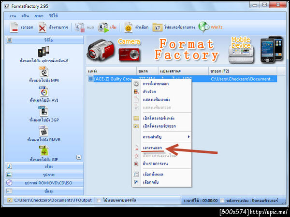
Task: Click the Source (แหล่ง) column header
Action: point(111,71)
